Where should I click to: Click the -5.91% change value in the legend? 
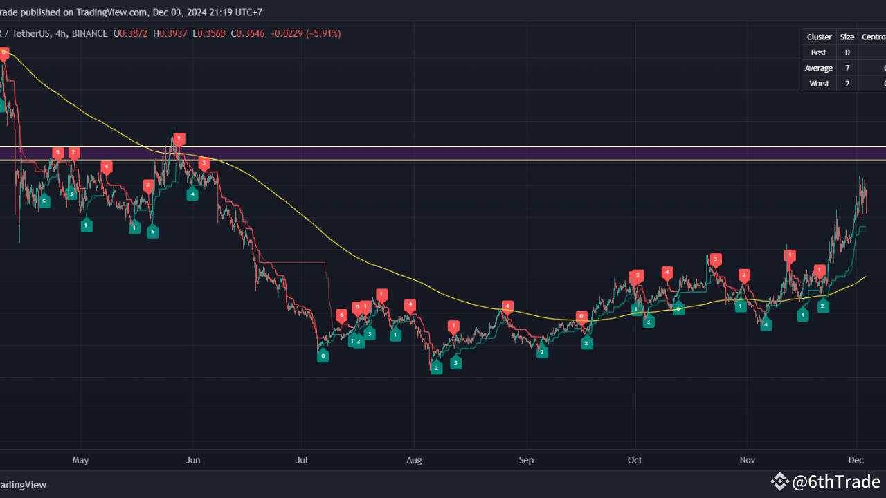coord(323,33)
